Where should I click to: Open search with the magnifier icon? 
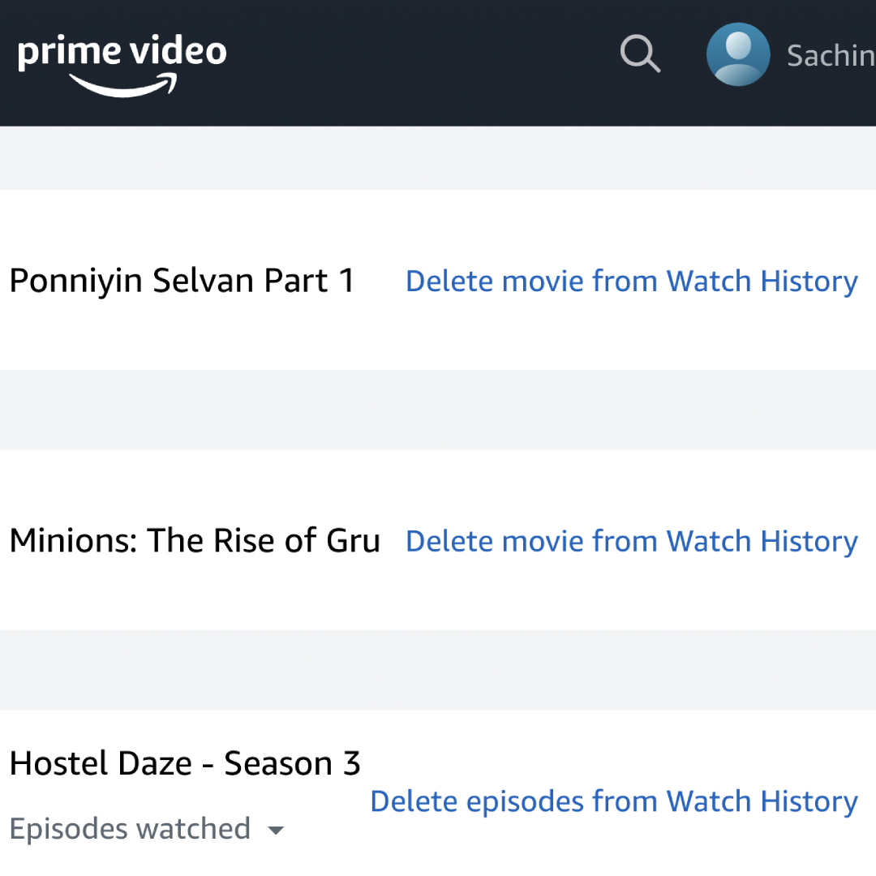(640, 54)
